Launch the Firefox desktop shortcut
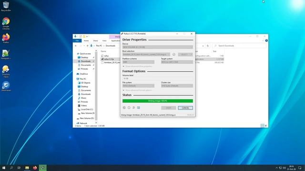305x171 pixels. click(x=6, y=38)
